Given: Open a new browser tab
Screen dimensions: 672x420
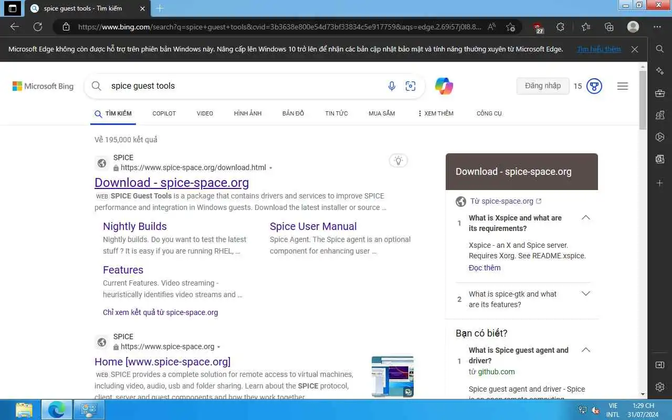Looking at the screenshot, I should pos(160,8).
